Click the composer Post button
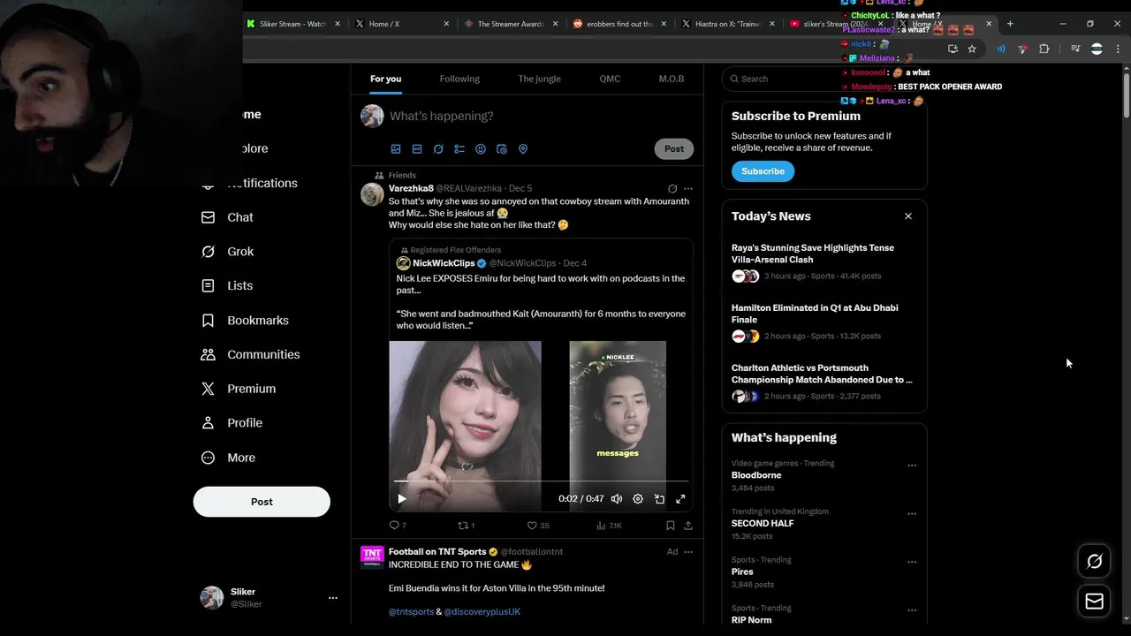 coord(674,149)
